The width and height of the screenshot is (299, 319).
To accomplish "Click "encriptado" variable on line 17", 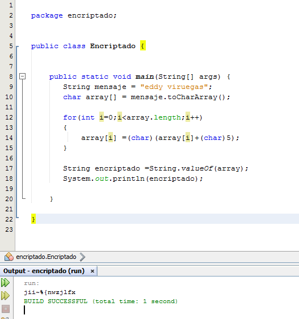I will (117, 168).
